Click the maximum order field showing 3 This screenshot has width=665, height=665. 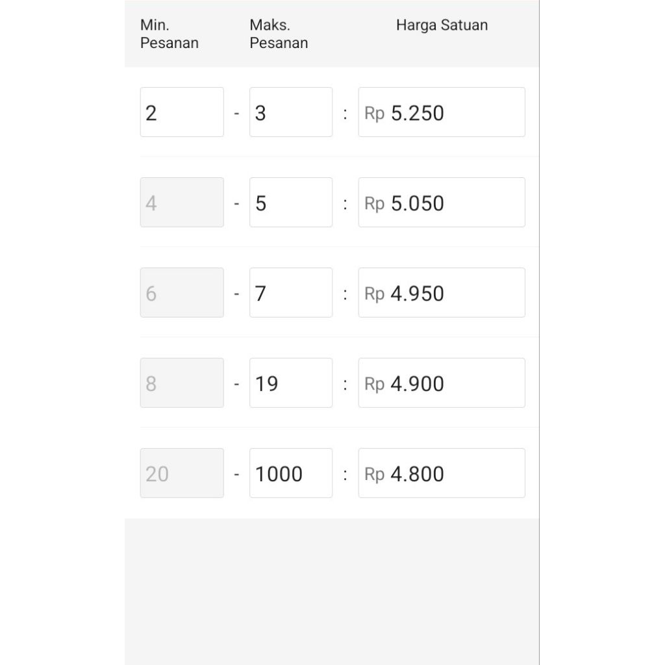click(x=290, y=112)
